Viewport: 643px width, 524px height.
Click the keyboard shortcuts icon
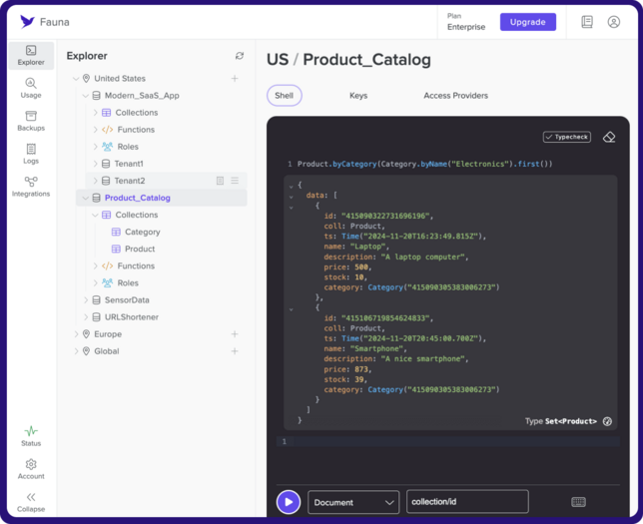click(x=578, y=502)
